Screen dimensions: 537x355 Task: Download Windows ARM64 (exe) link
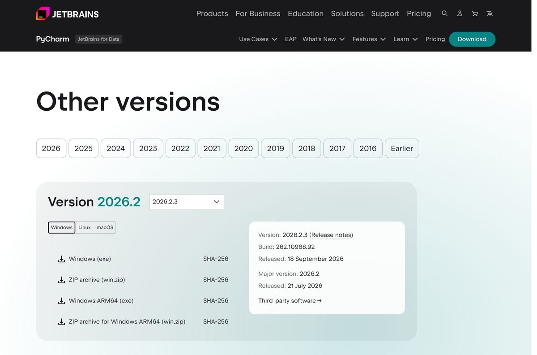coord(101,301)
